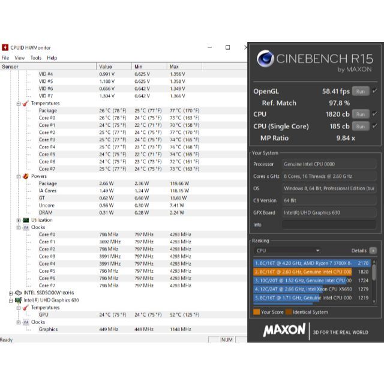Expand the INTEL SSDSCKKW180H6 node

[11, 293]
